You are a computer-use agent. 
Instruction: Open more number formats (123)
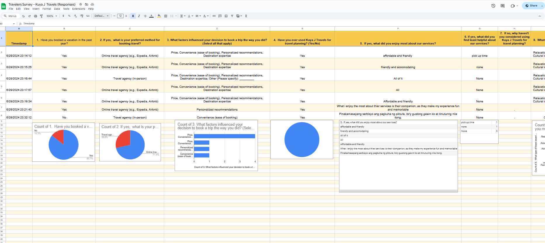point(88,16)
